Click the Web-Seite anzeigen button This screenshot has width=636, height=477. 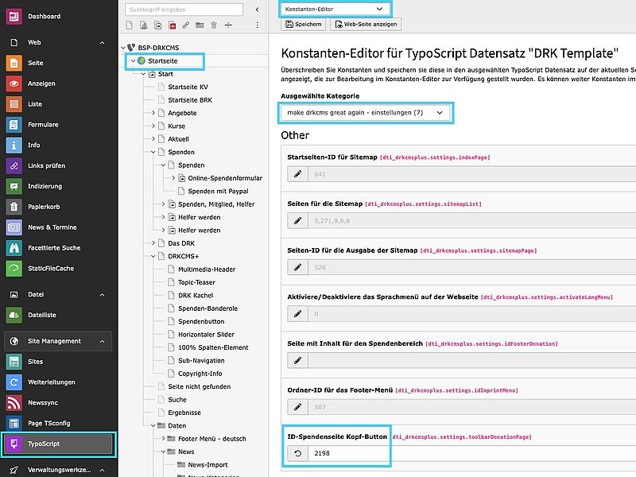coord(365,25)
